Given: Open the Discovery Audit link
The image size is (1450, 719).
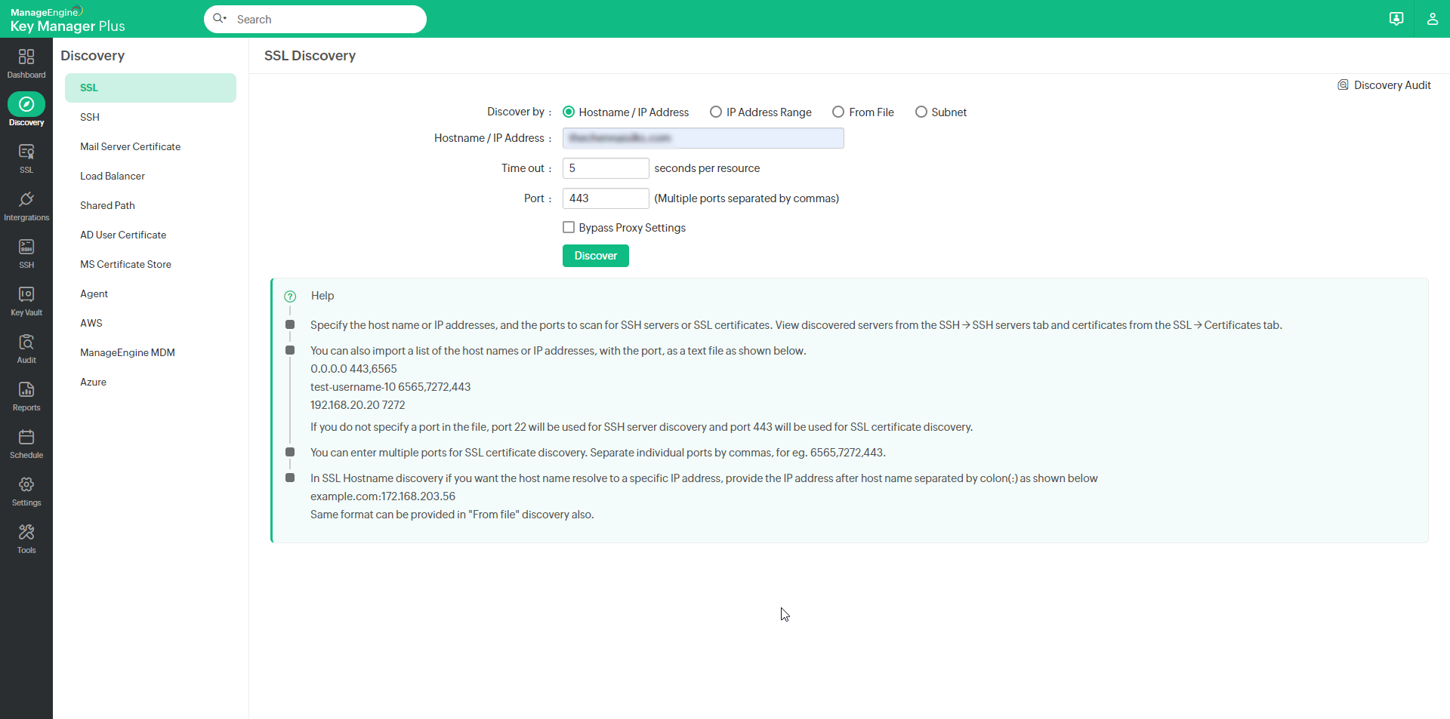Looking at the screenshot, I should (x=1392, y=84).
